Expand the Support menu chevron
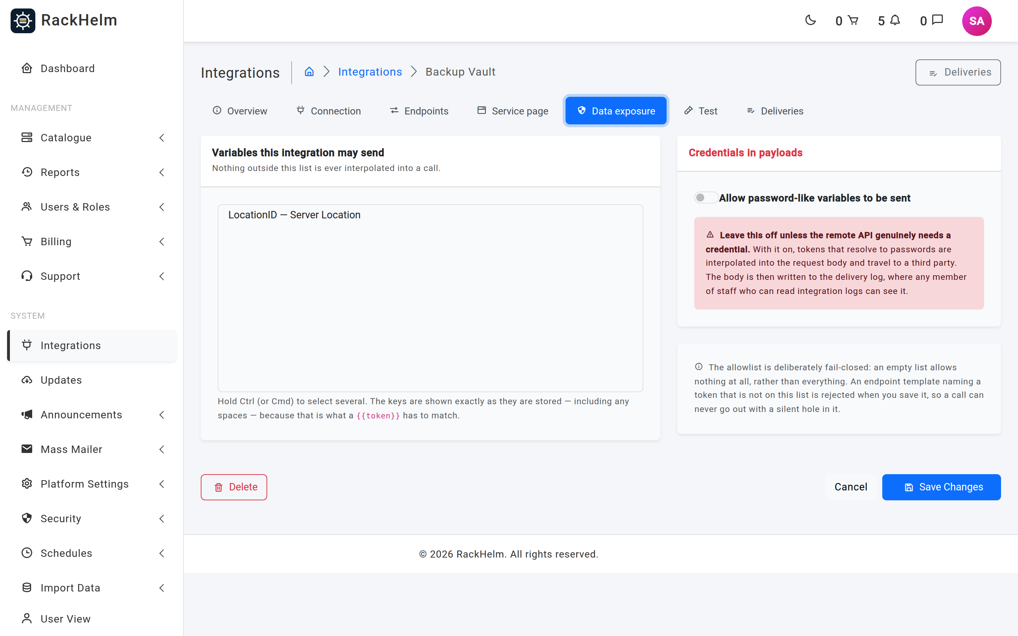The height and width of the screenshot is (636, 1018). tap(162, 276)
